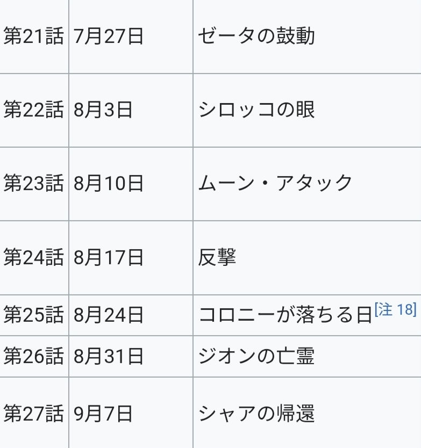The width and height of the screenshot is (421, 448).
Task: Click episode title ゼータの鼓動
Action: tap(256, 37)
